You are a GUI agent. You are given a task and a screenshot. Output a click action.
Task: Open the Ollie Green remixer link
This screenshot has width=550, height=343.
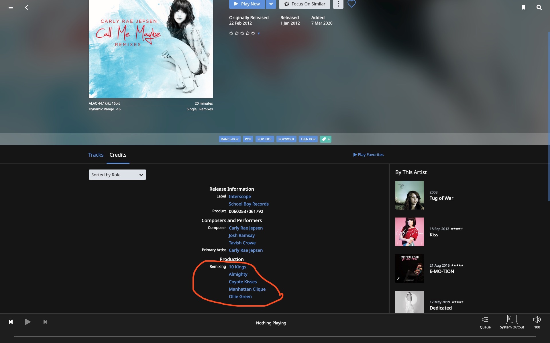[240, 296]
